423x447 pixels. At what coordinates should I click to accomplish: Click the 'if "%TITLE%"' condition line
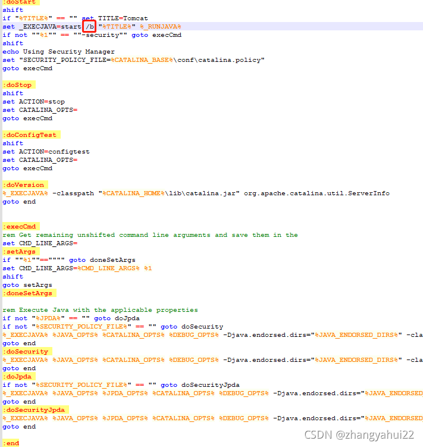[75, 18]
